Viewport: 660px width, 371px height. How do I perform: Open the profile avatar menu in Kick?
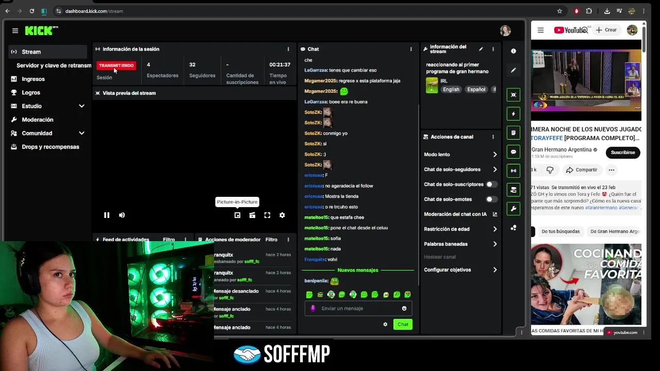coord(505,31)
